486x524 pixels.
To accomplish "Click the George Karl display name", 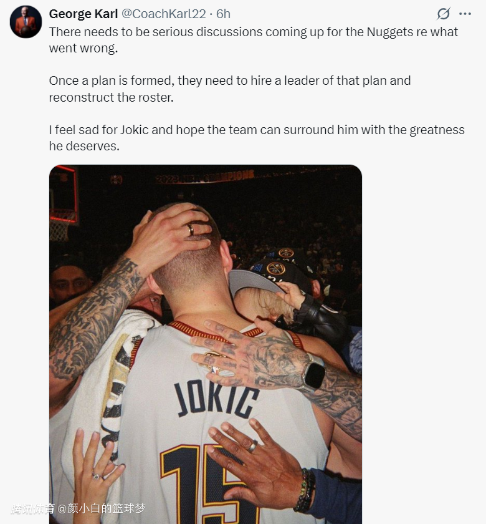I will tap(83, 14).
